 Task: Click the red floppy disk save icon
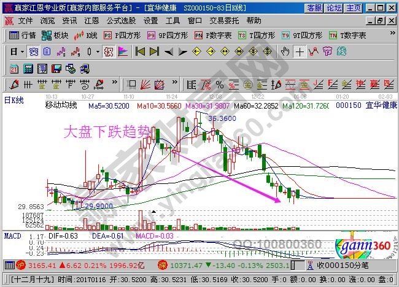pos(56,69)
